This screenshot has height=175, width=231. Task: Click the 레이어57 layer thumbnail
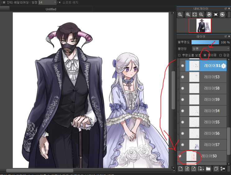(194, 145)
